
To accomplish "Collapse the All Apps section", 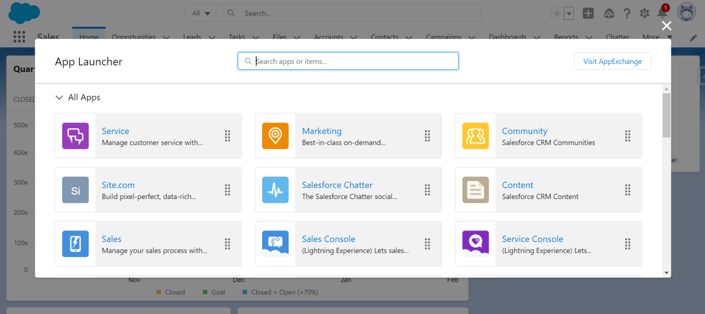I will tap(59, 97).
